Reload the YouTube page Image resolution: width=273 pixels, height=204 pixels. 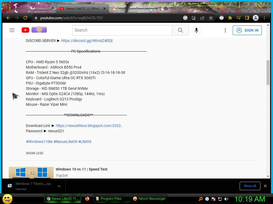coord(25,18)
